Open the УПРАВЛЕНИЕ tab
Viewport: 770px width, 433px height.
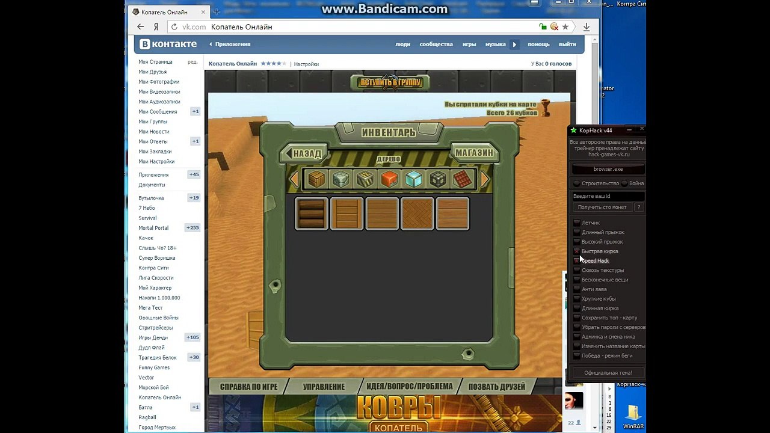(324, 387)
